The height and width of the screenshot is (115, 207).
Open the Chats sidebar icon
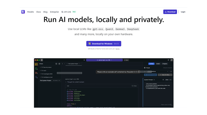pyautogui.click(x=36, y=64)
